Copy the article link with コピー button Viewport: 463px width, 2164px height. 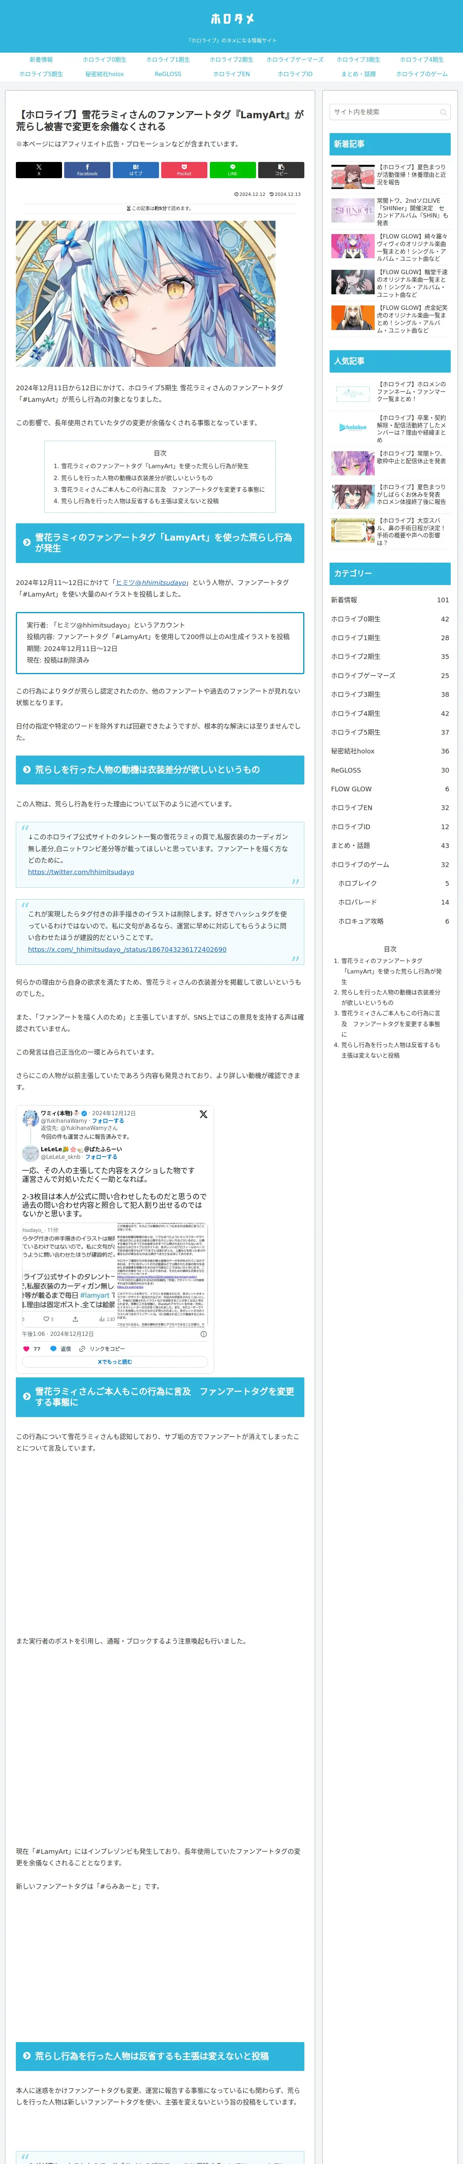[x=281, y=170]
